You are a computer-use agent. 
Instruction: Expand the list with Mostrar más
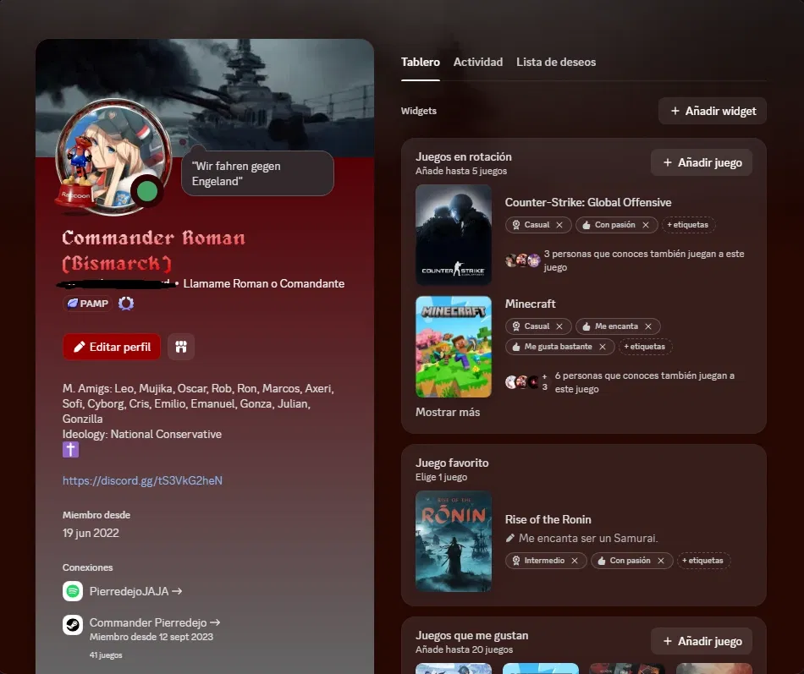point(448,412)
